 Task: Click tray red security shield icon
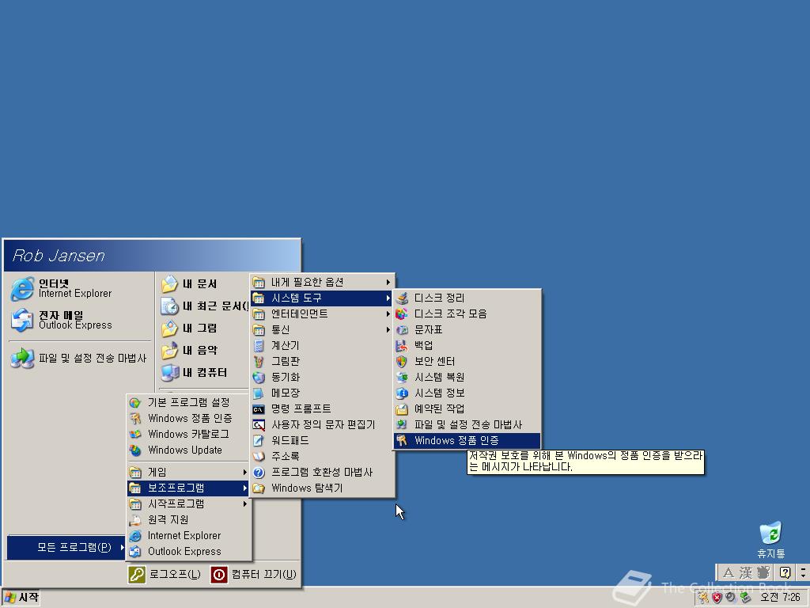pos(717,598)
